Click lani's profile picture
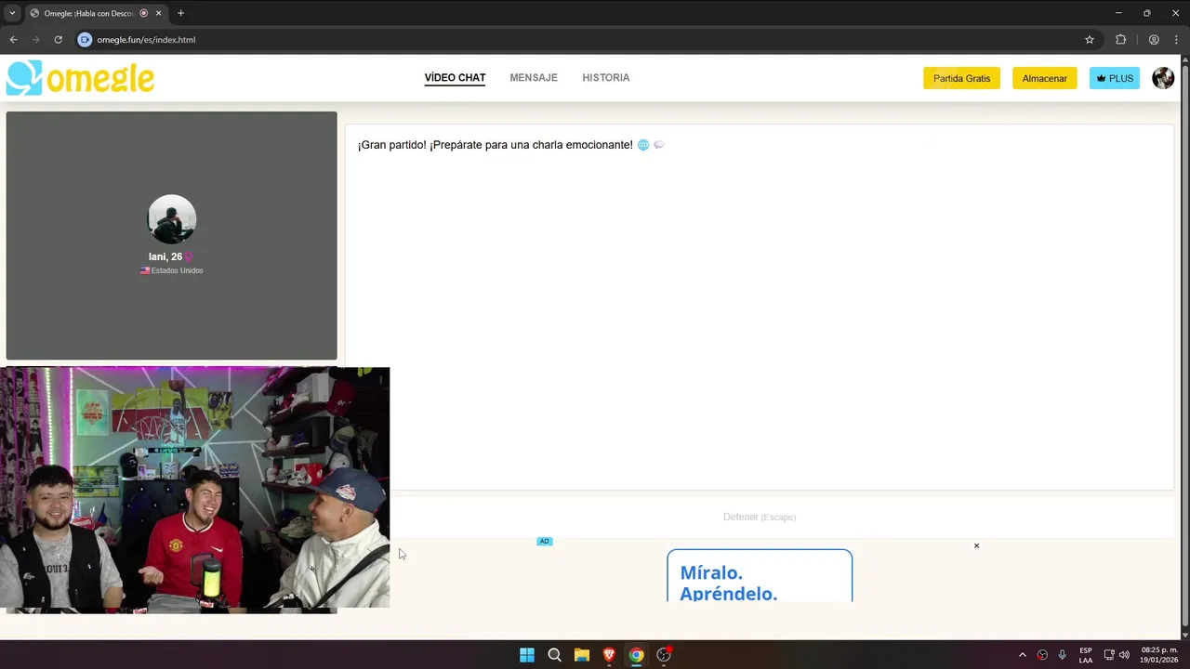This screenshot has width=1190, height=669. pyautogui.click(x=172, y=219)
